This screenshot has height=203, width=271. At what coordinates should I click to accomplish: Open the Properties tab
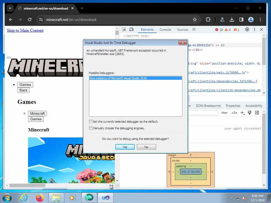click(x=233, y=106)
